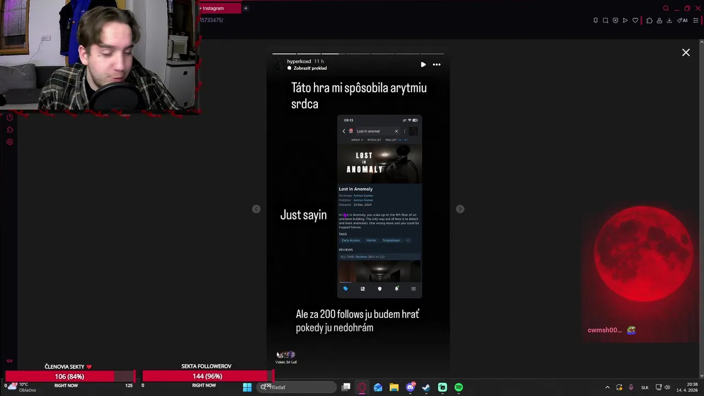Open a new browser tab with plus
The width and height of the screenshot is (704, 396).
coord(246,8)
